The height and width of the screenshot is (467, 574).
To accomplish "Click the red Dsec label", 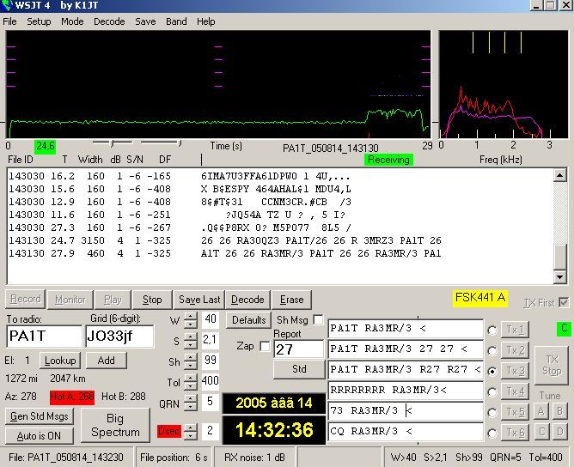I will [168, 431].
